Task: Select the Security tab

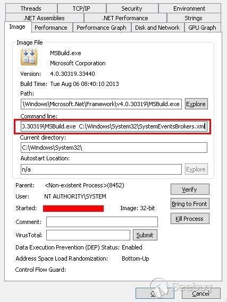Action: click(x=132, y=8)
